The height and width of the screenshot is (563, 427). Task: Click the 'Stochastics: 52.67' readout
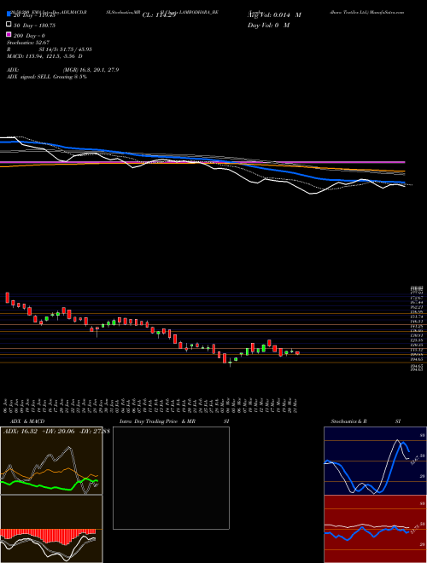(x=28, y=43)
